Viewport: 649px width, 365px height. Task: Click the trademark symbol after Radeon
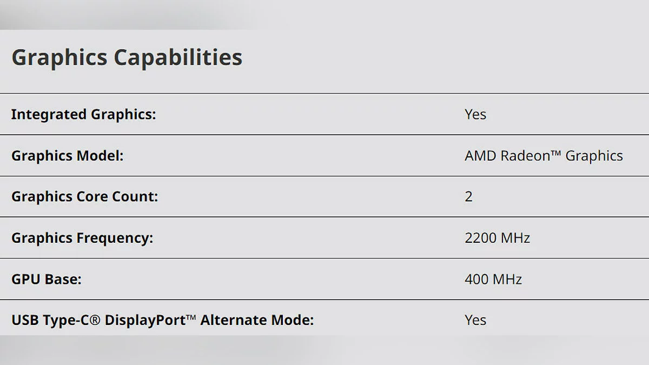point(557,153)
